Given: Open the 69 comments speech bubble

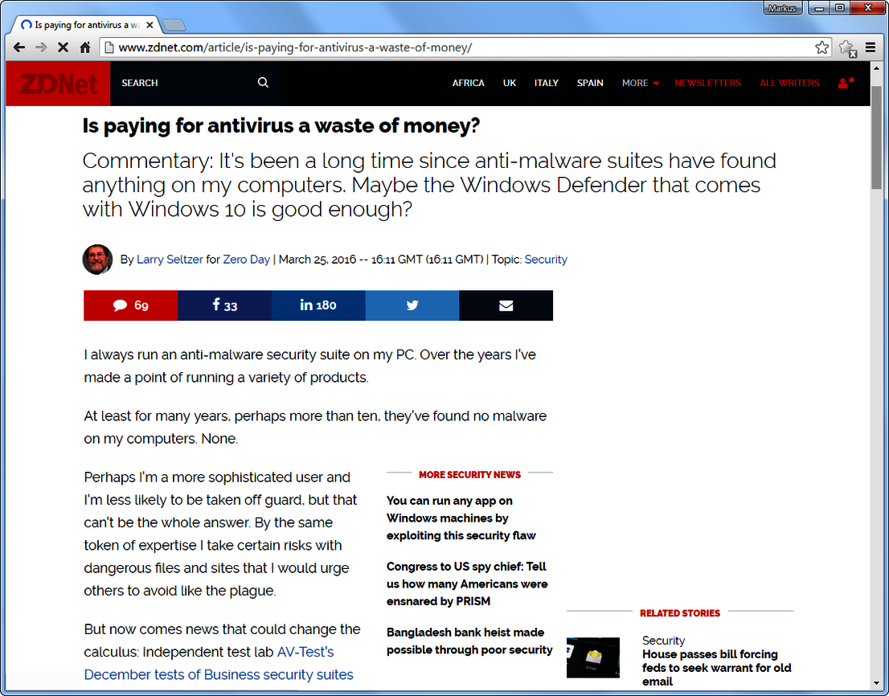Looking at the screenshot, I should pos(130,305).
